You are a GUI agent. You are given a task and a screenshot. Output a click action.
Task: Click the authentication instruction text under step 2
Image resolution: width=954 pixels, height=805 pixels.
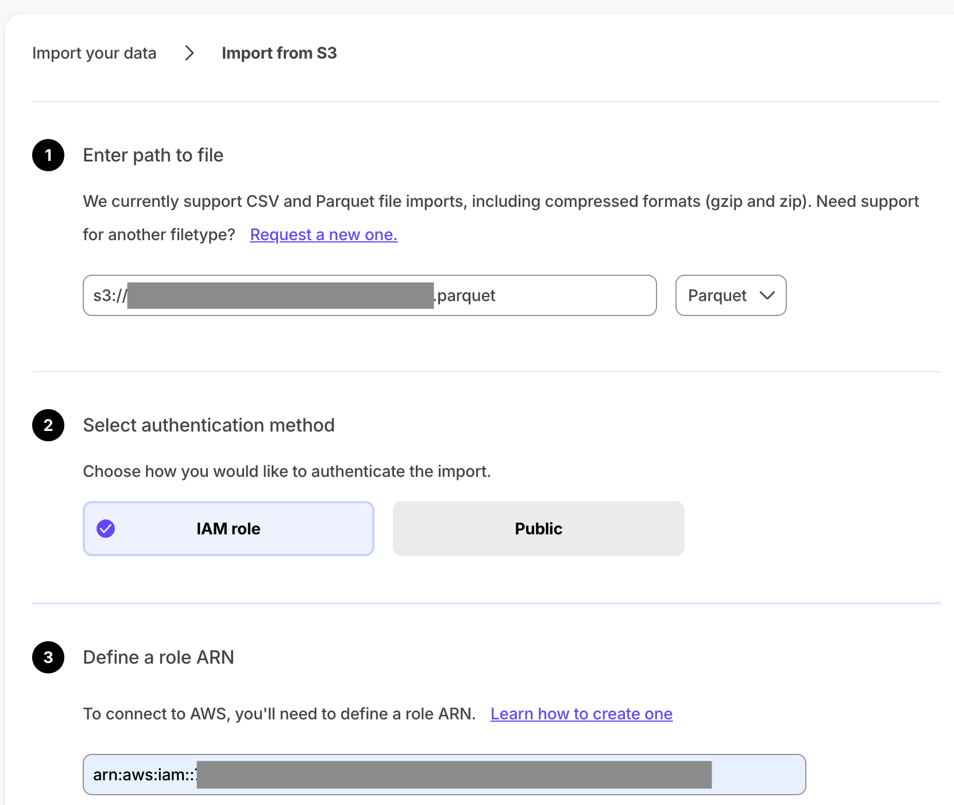click(x=287, y=471)
